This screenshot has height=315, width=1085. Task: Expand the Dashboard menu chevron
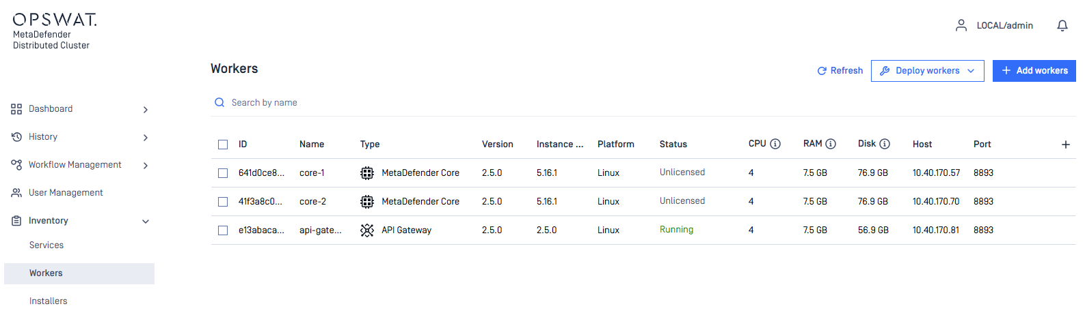146,110
